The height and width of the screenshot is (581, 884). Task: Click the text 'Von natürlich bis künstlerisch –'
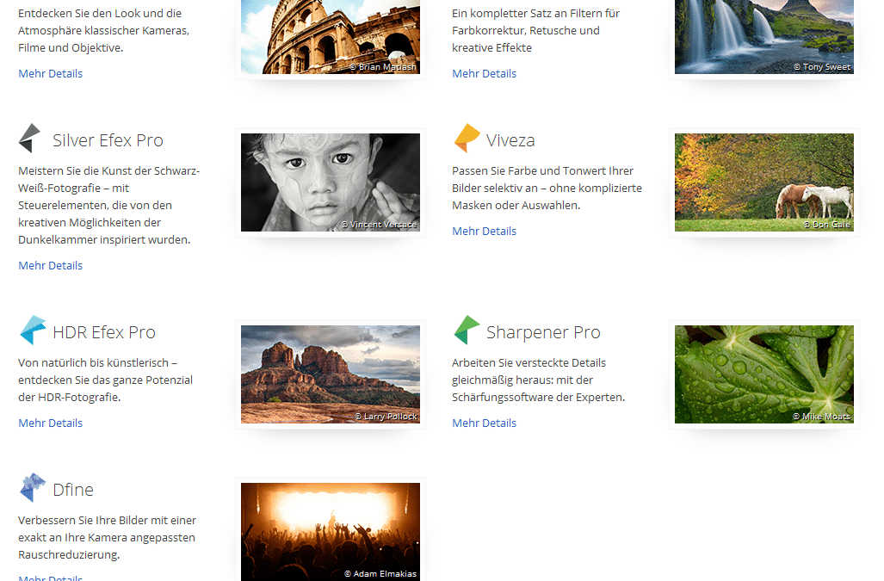(97, 363)
